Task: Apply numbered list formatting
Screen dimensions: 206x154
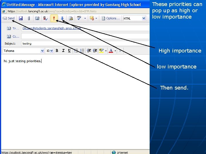Action: coord(82,50)
